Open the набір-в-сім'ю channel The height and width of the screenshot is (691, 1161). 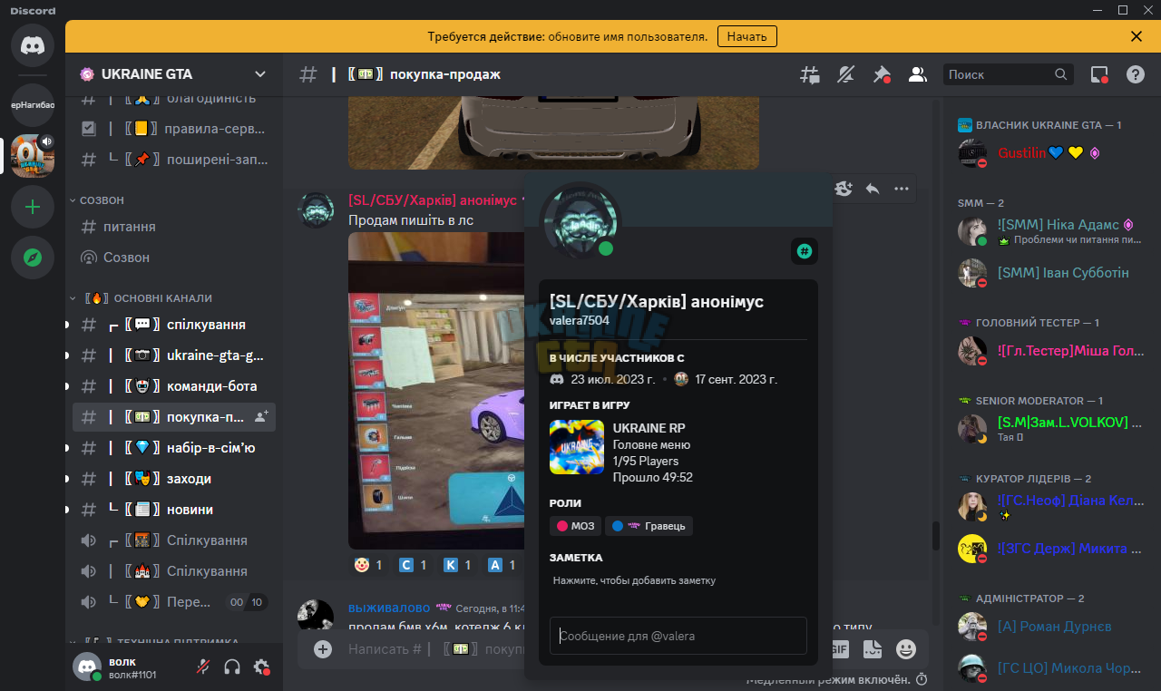coord(174,448)
